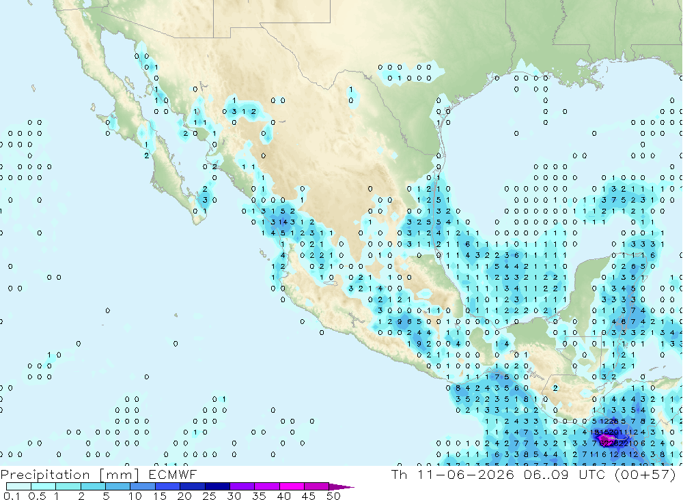Click the 30–35 mm legend color box
The width and height of the screenshot is (683, 500).
click(x=242, y=486)
